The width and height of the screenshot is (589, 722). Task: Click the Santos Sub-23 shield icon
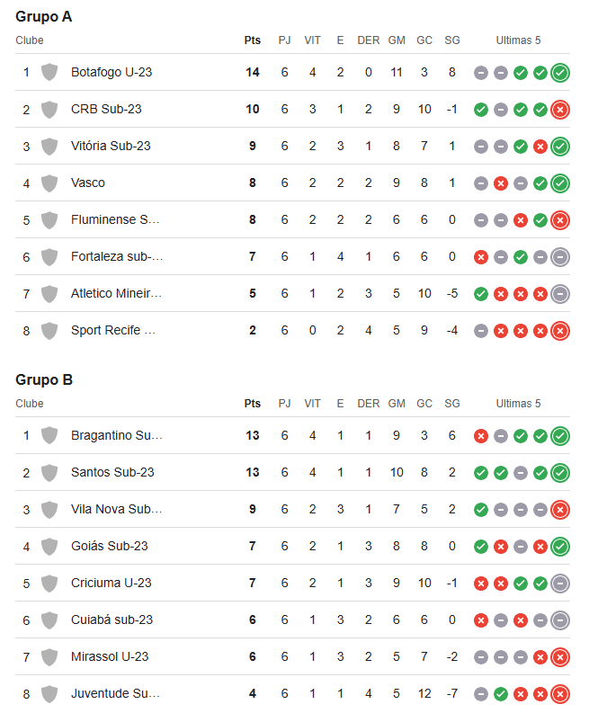pyautogui.click(x=49, y=472)
